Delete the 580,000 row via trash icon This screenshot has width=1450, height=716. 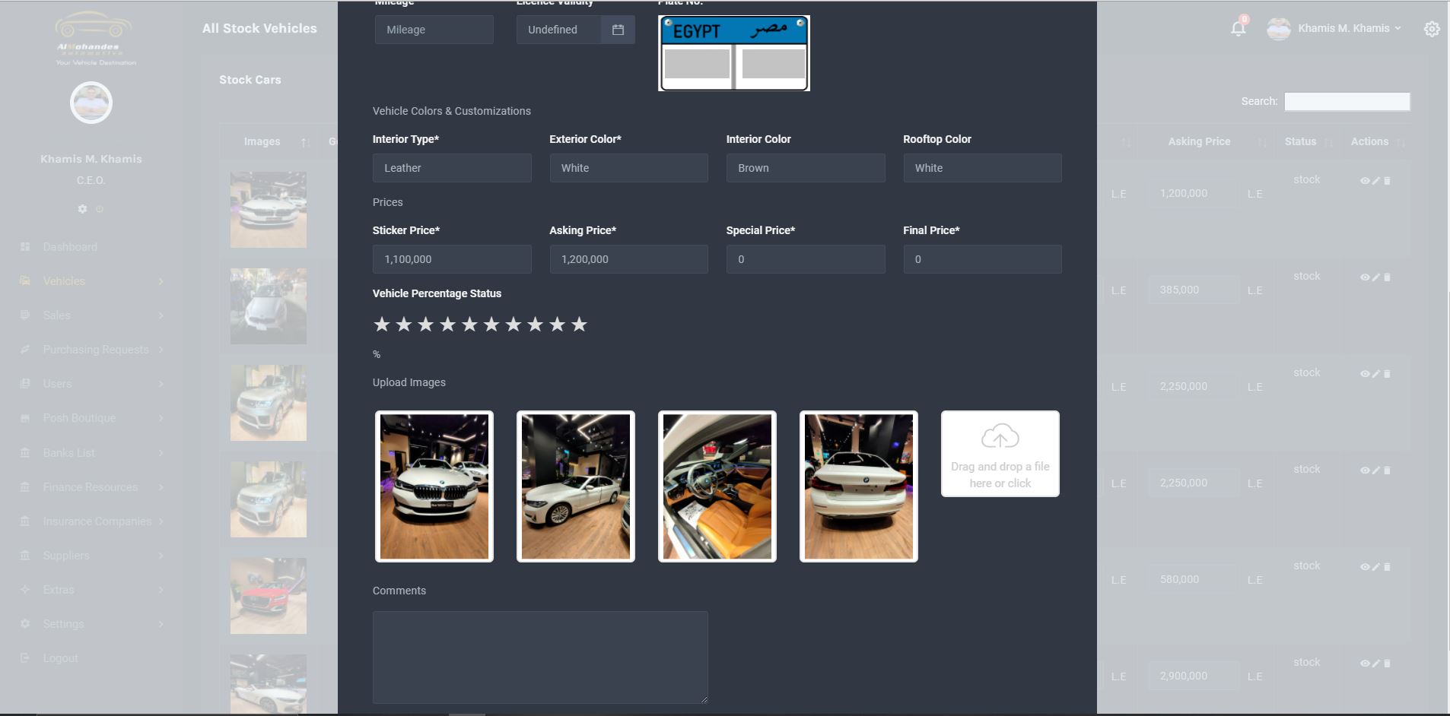click(1387, 567)
